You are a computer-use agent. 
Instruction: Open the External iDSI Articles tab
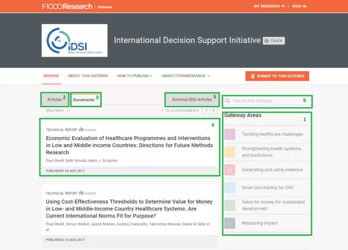[192, 100]
